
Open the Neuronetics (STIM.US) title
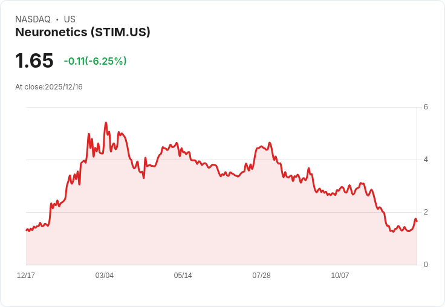82,32
